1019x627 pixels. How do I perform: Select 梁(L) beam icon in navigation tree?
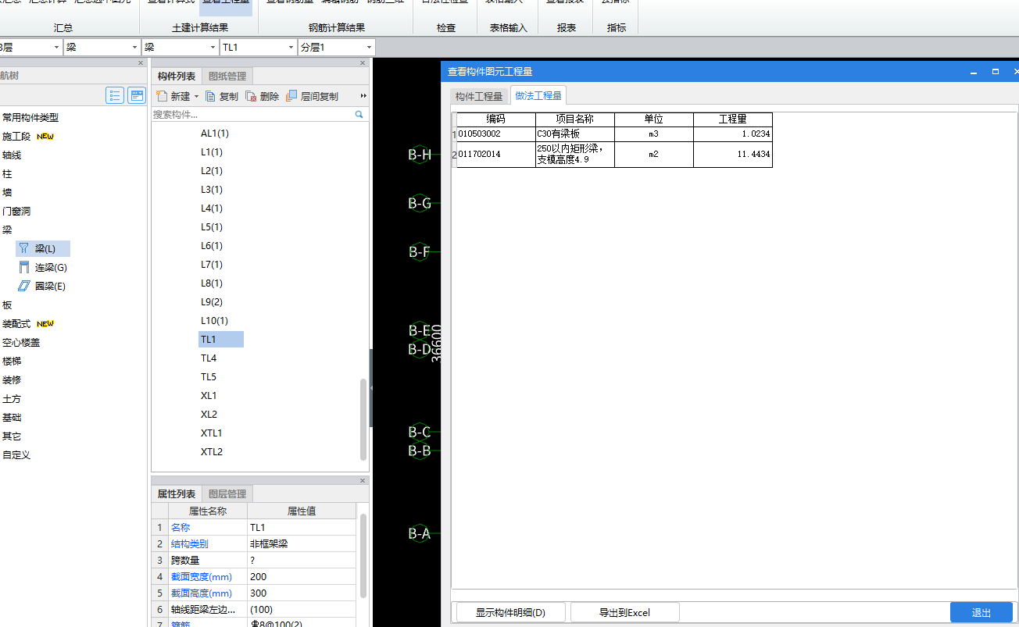pos(23,248)
